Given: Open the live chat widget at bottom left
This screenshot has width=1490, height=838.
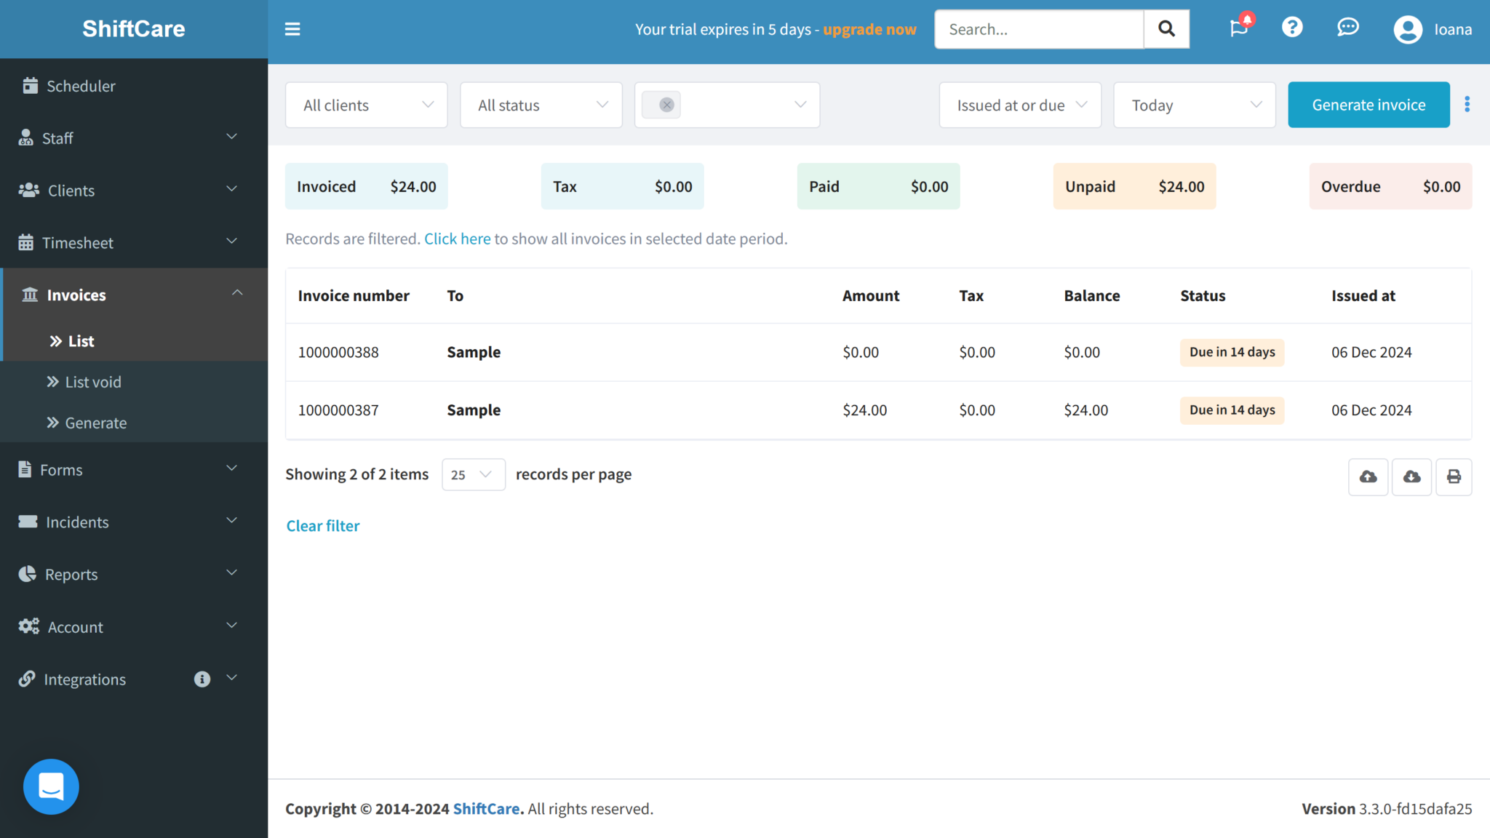Looking at the screenshot, I should pos(51,786).
